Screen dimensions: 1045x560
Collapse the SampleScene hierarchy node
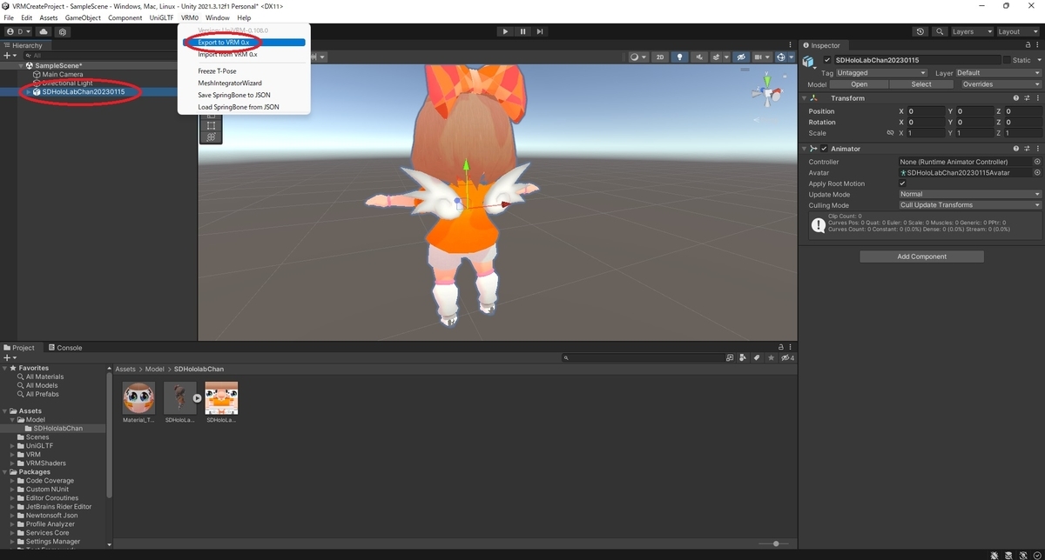tap(22, 66)
